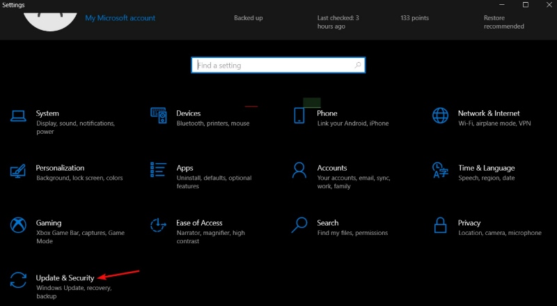Click the 'Backed up' status text
The image size is (557, 306).
click(x=249, y=18)
